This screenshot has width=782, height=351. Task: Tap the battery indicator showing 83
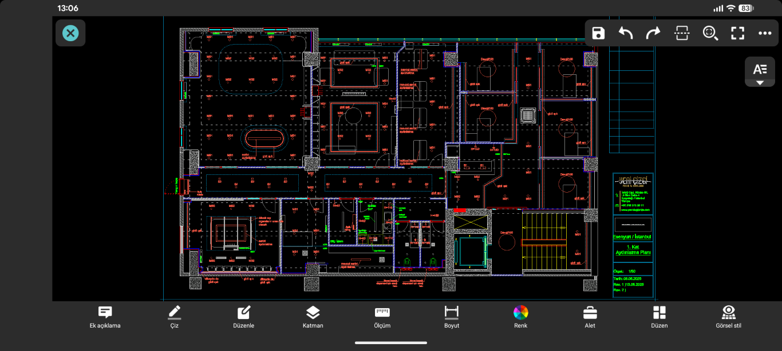(x=746, y=8)
